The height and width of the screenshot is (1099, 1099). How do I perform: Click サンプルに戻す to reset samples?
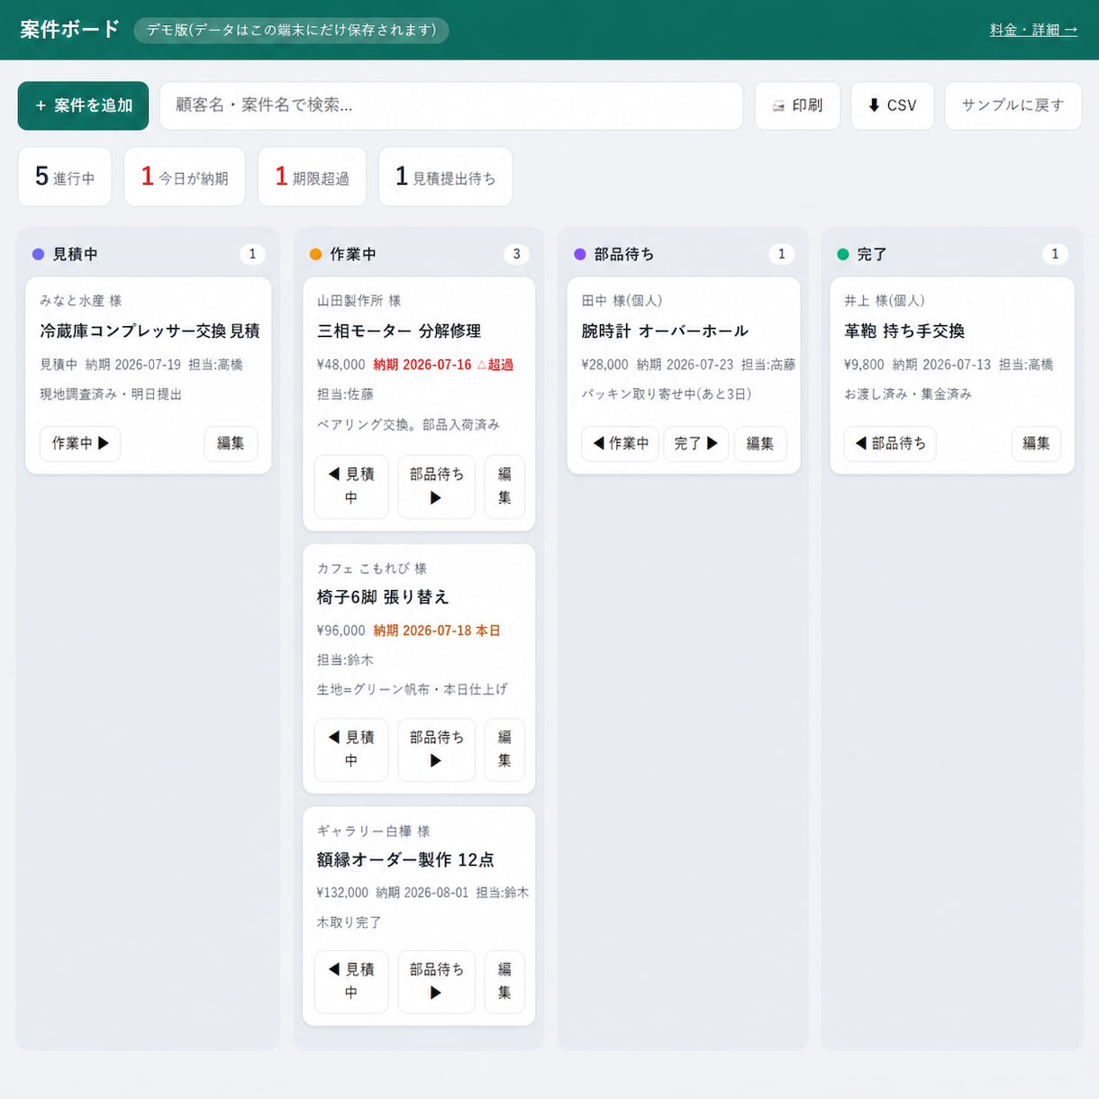coord(1013,105)
